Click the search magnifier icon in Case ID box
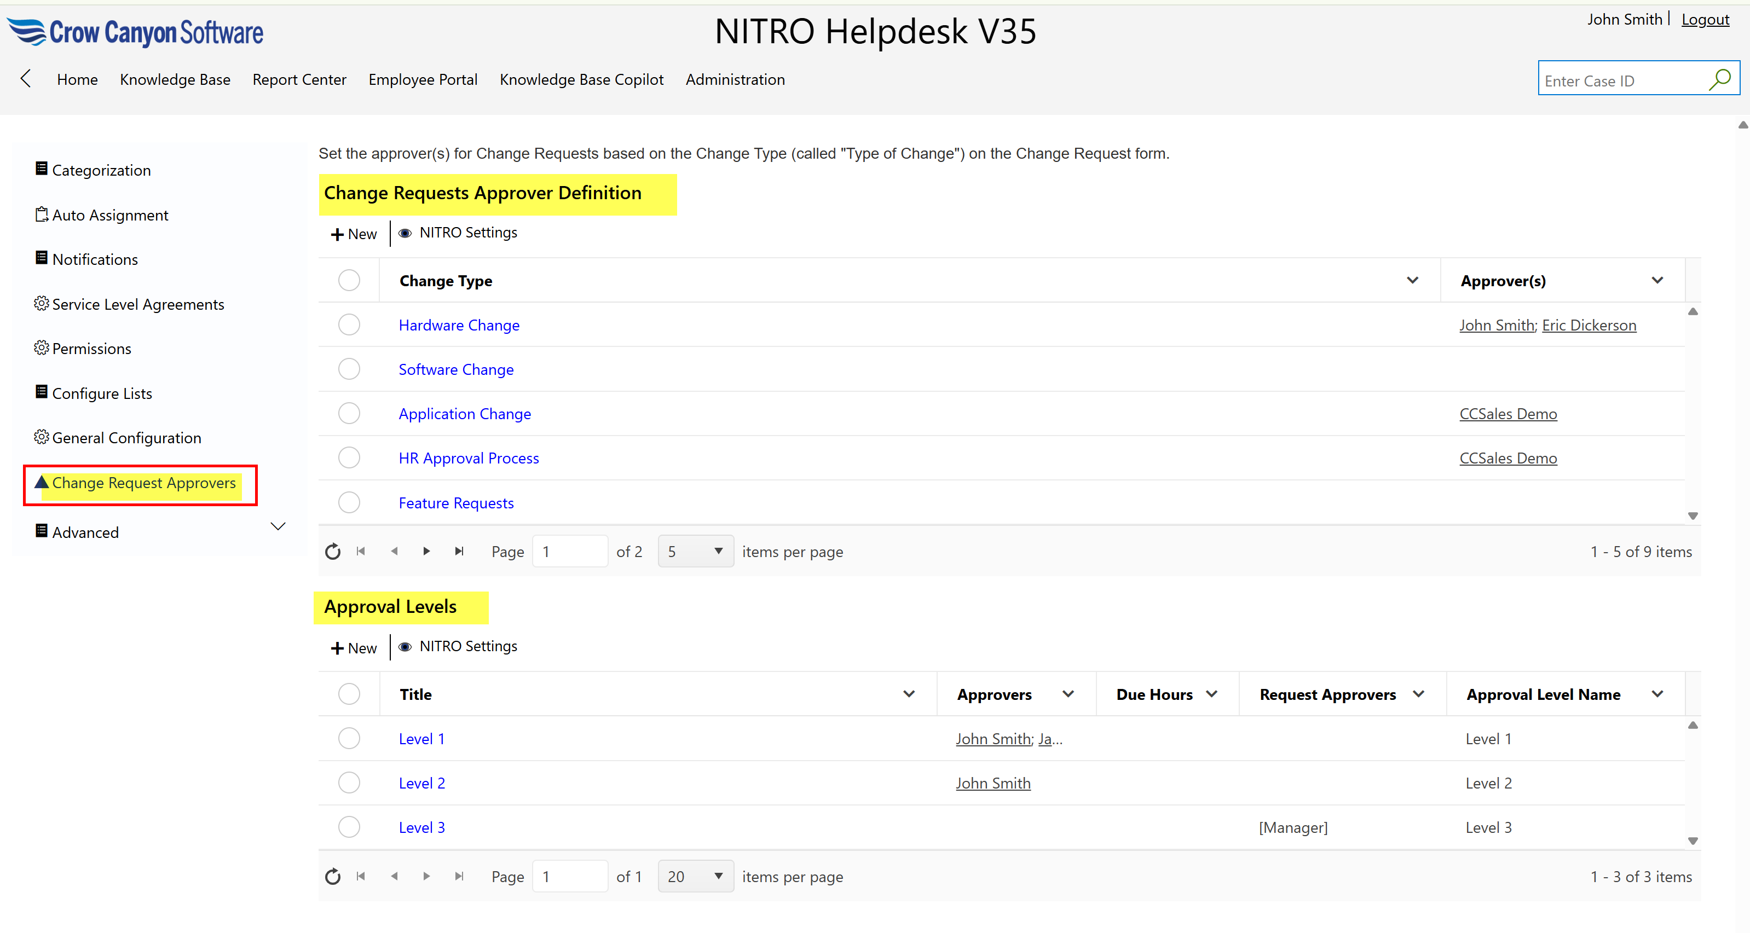 pos(1719,79)
